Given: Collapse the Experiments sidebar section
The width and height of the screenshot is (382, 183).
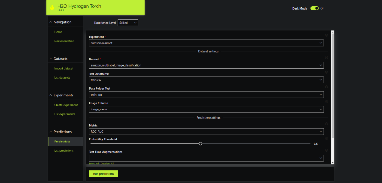Looking at the screenshot, I should (51, 95).
